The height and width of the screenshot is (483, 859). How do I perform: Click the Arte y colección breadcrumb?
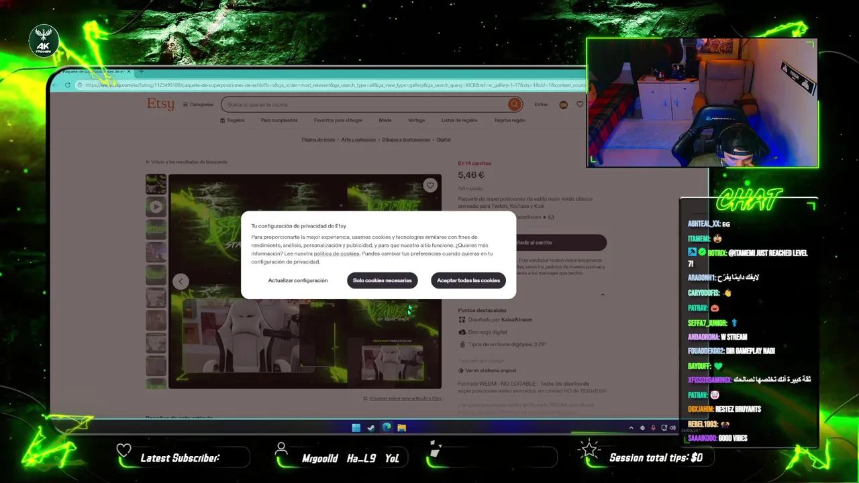tap(358, 140)
